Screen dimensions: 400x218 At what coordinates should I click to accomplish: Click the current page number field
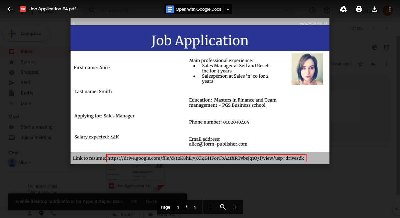point(178,207)
